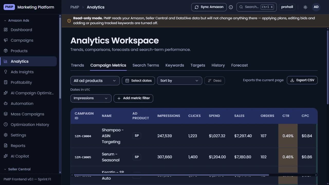Open Reports in the sidebar

point(28,146)
